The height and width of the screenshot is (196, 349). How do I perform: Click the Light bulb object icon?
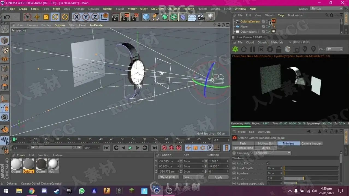[210, 17]
